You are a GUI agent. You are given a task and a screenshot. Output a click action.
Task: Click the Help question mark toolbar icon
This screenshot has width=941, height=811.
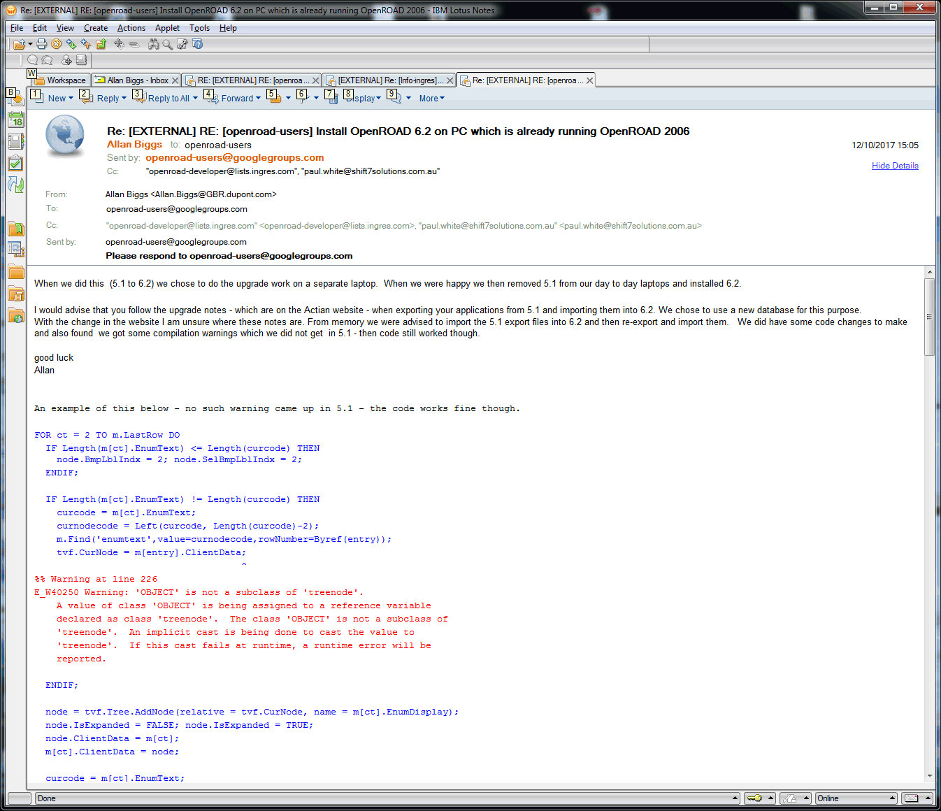click(x=198, y=44)
